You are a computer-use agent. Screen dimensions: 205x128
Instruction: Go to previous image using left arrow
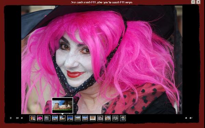pyautogui.click(x=22, y=118)
